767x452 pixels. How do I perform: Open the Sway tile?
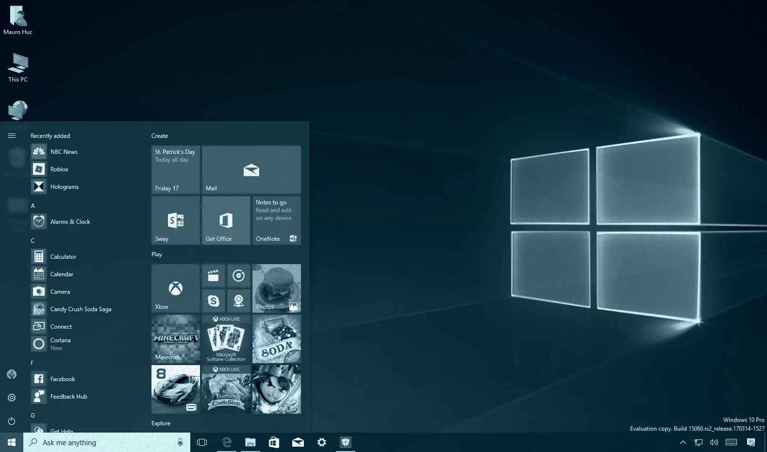[176, 220]
